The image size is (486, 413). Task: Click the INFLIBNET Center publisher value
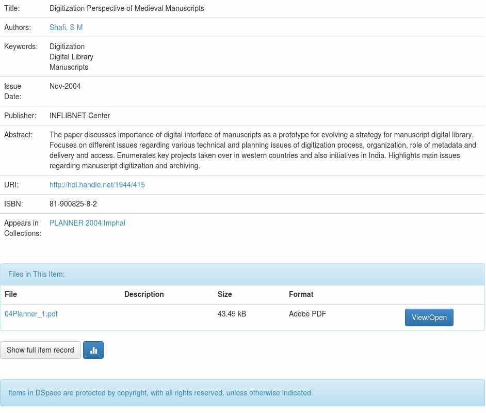click(79, 116)
